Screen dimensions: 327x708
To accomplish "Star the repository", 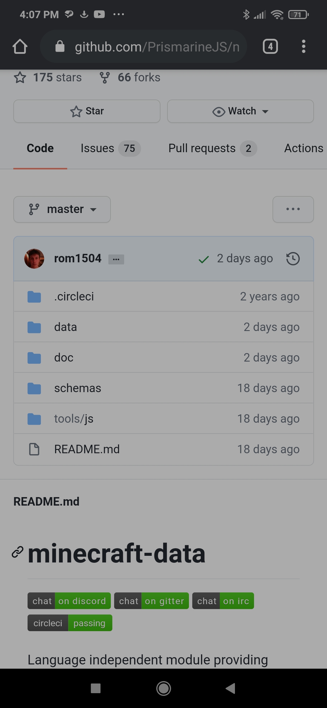I will (x=87, y=111).
